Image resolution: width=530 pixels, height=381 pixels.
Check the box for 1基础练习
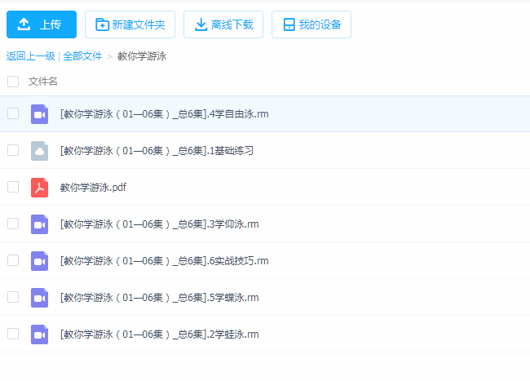[x=13, y=150]
